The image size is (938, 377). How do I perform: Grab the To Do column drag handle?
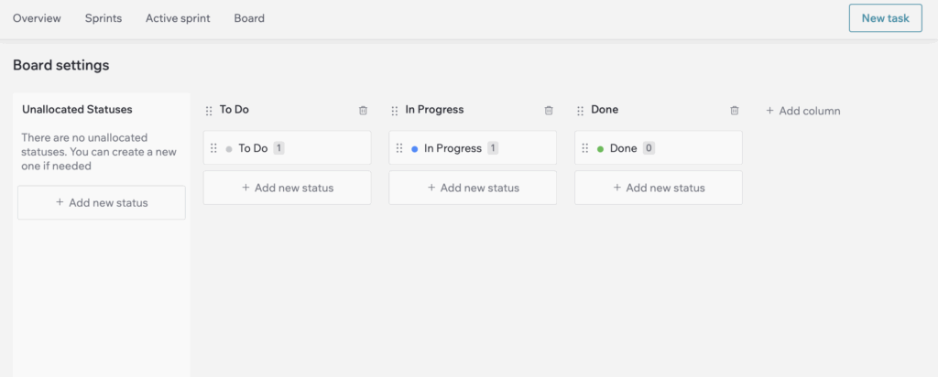tap(209, 111)
